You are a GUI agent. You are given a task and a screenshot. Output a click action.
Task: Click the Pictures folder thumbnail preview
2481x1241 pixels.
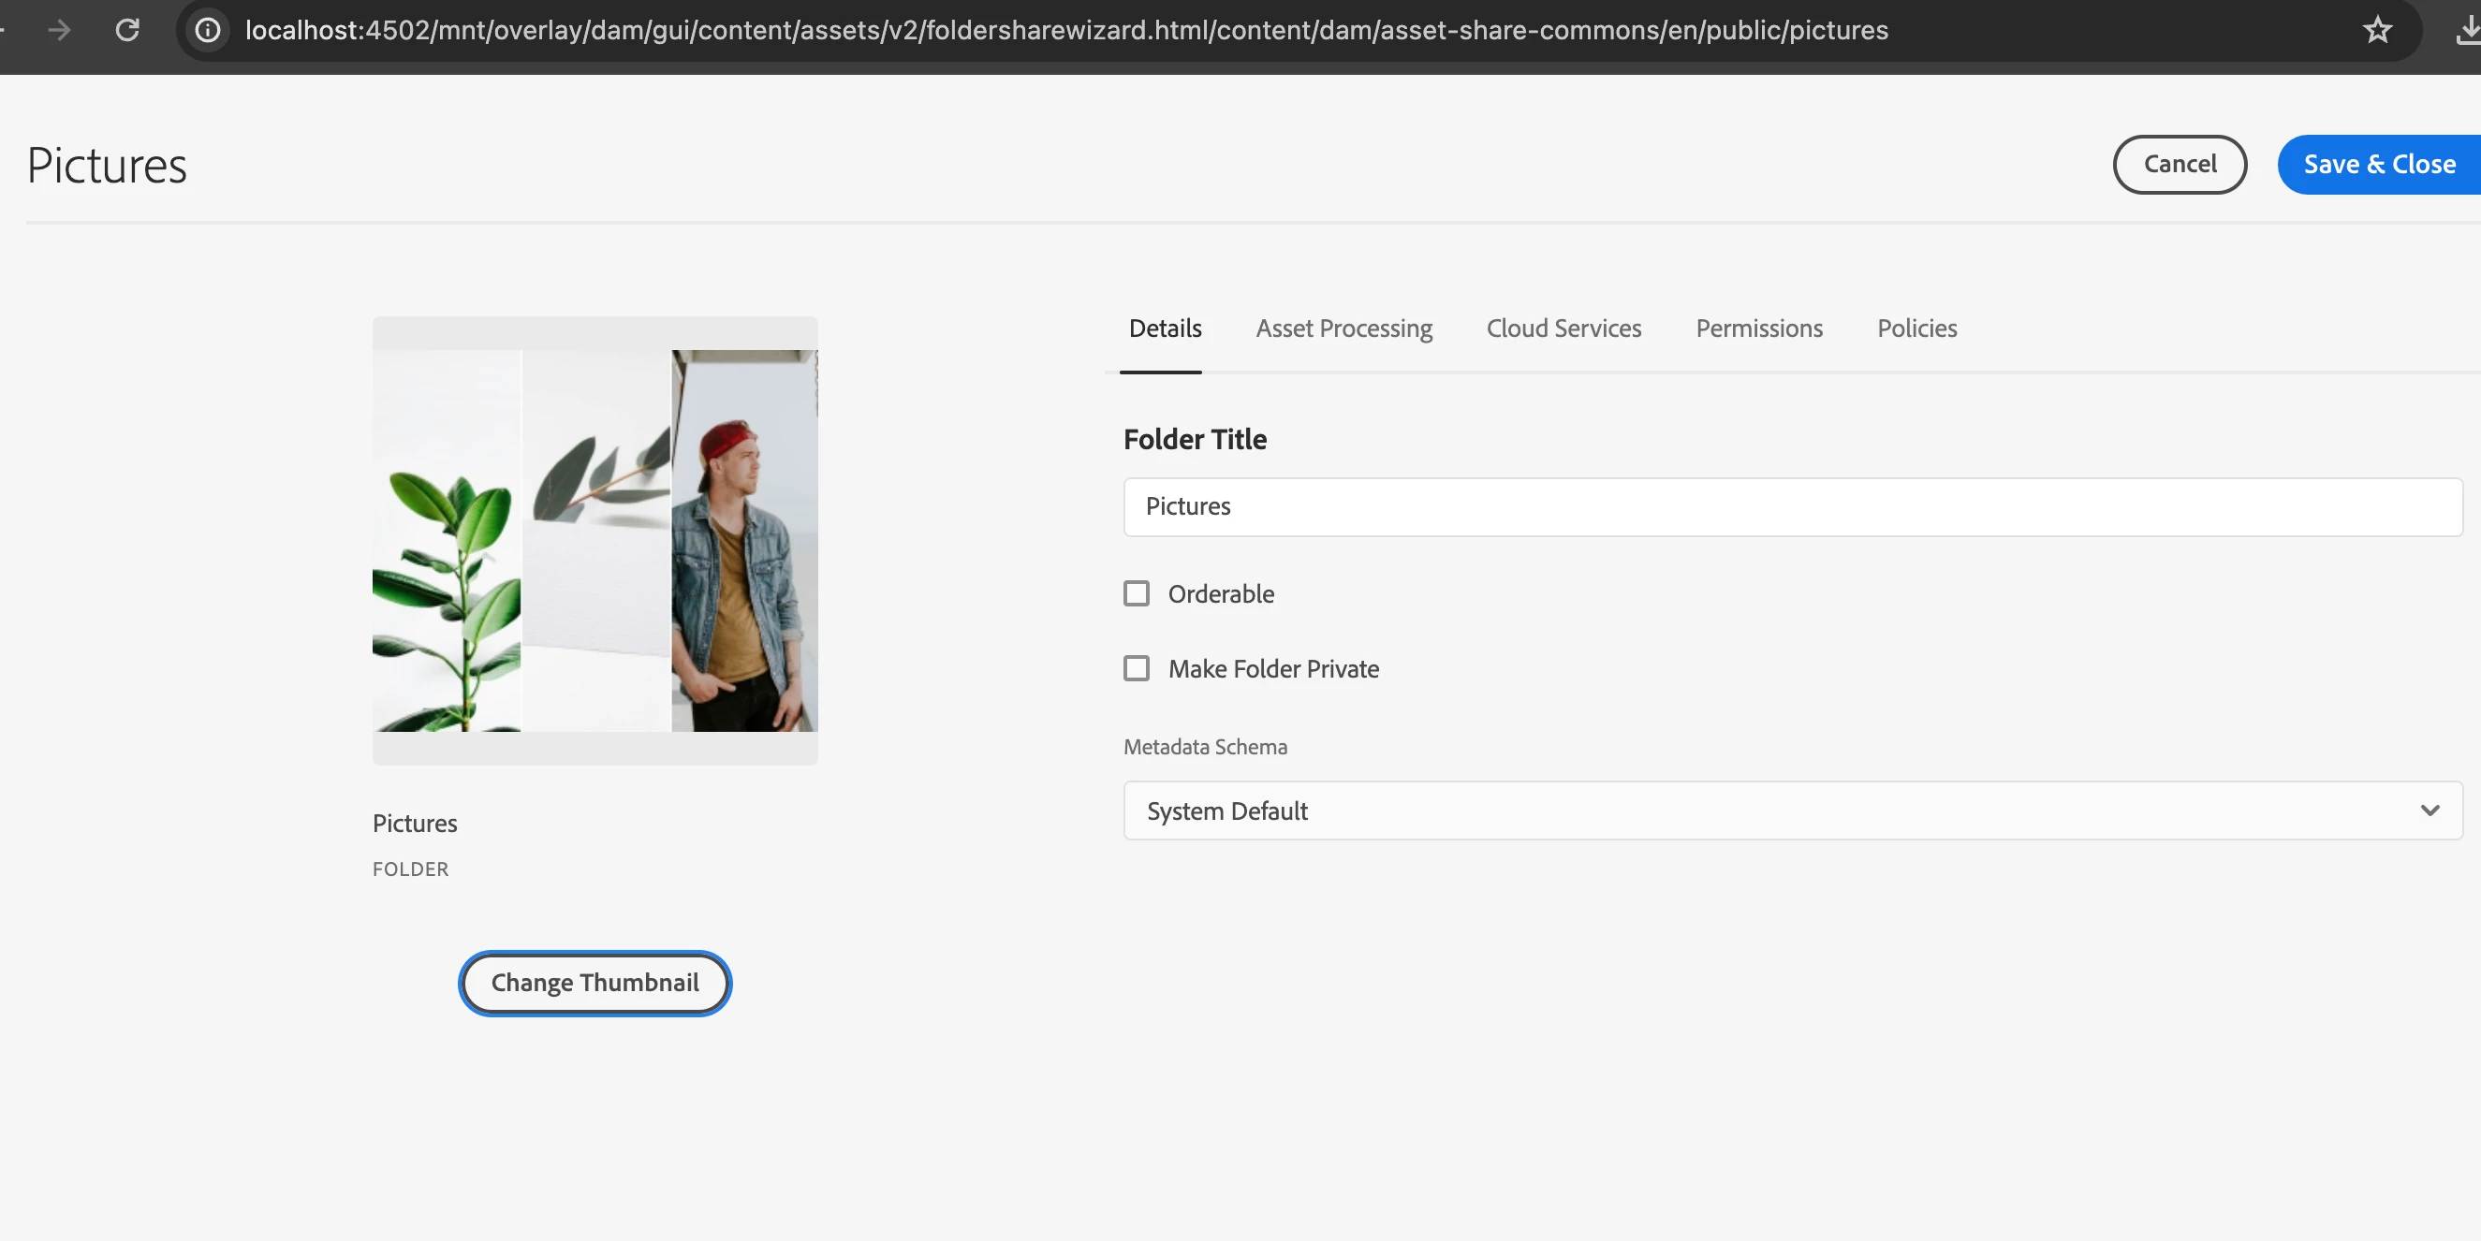pyautogui.click(x=595, y=540)
